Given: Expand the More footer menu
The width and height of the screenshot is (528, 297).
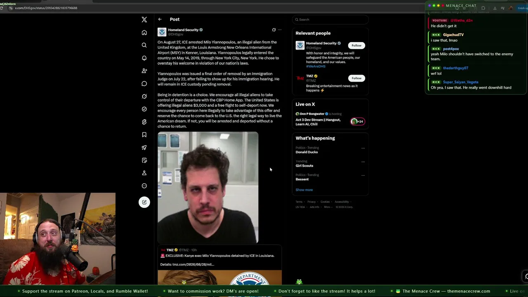Looking at the screenshot, I should [x=328, y=207].
